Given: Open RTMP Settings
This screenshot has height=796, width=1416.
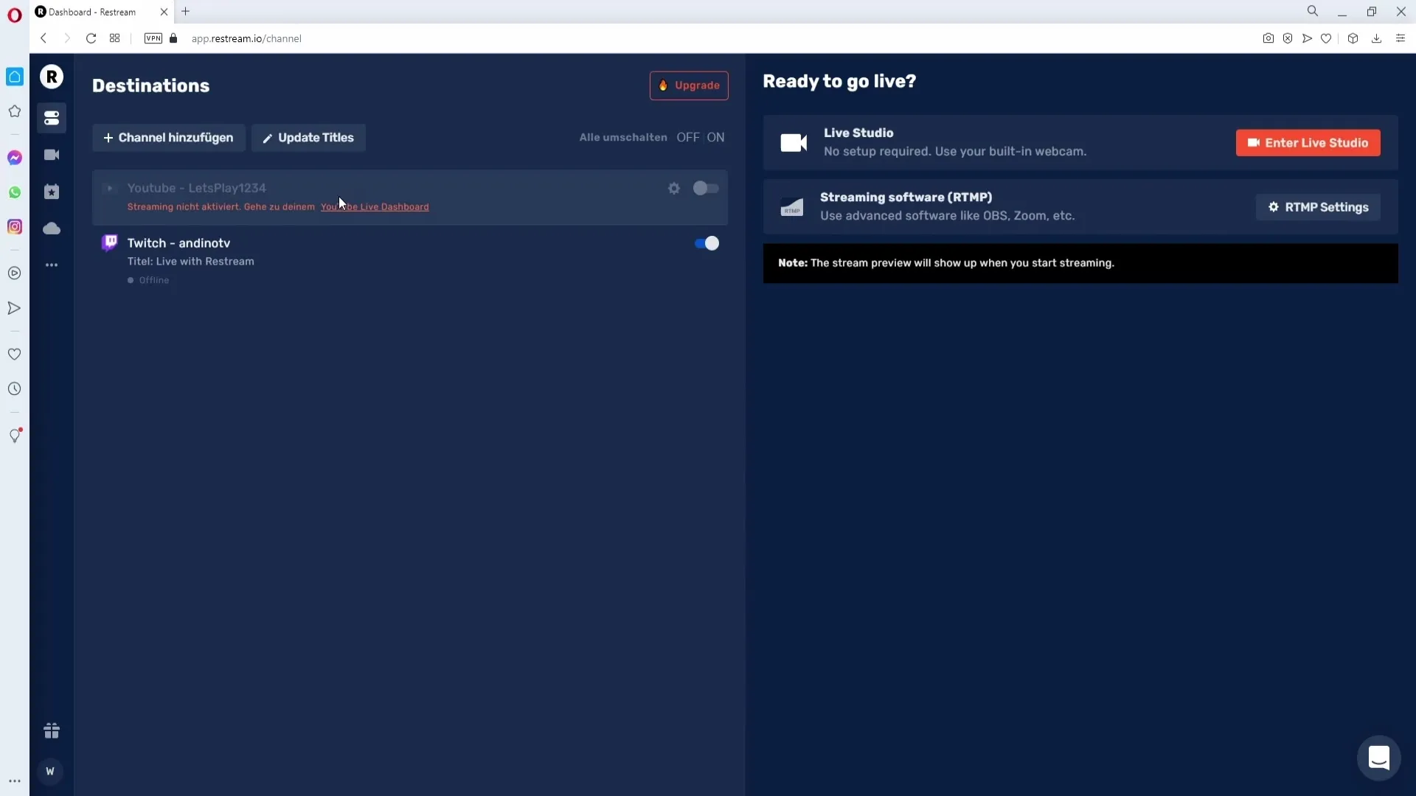Looking at the screenshot, I should (1318, 207).
